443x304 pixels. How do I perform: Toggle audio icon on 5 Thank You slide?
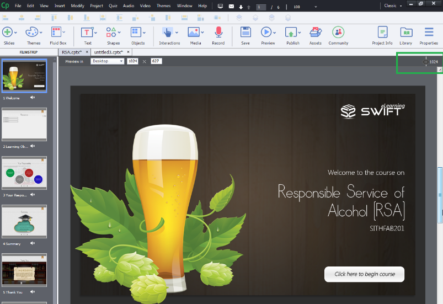[x=33, y=292]
